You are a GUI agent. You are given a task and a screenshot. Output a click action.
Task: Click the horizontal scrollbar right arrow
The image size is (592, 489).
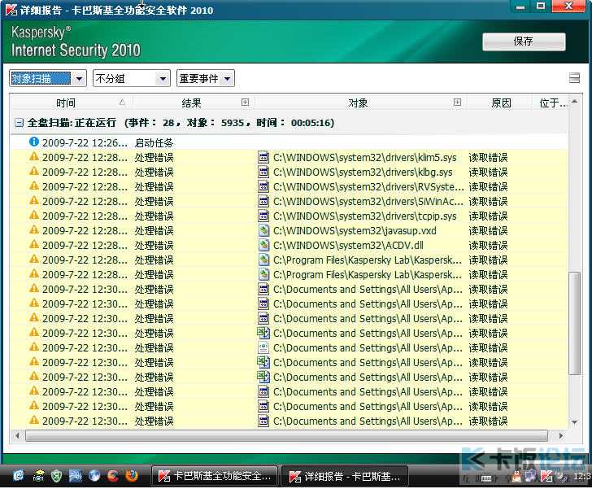pyautogui.click(x=561, y=436)
